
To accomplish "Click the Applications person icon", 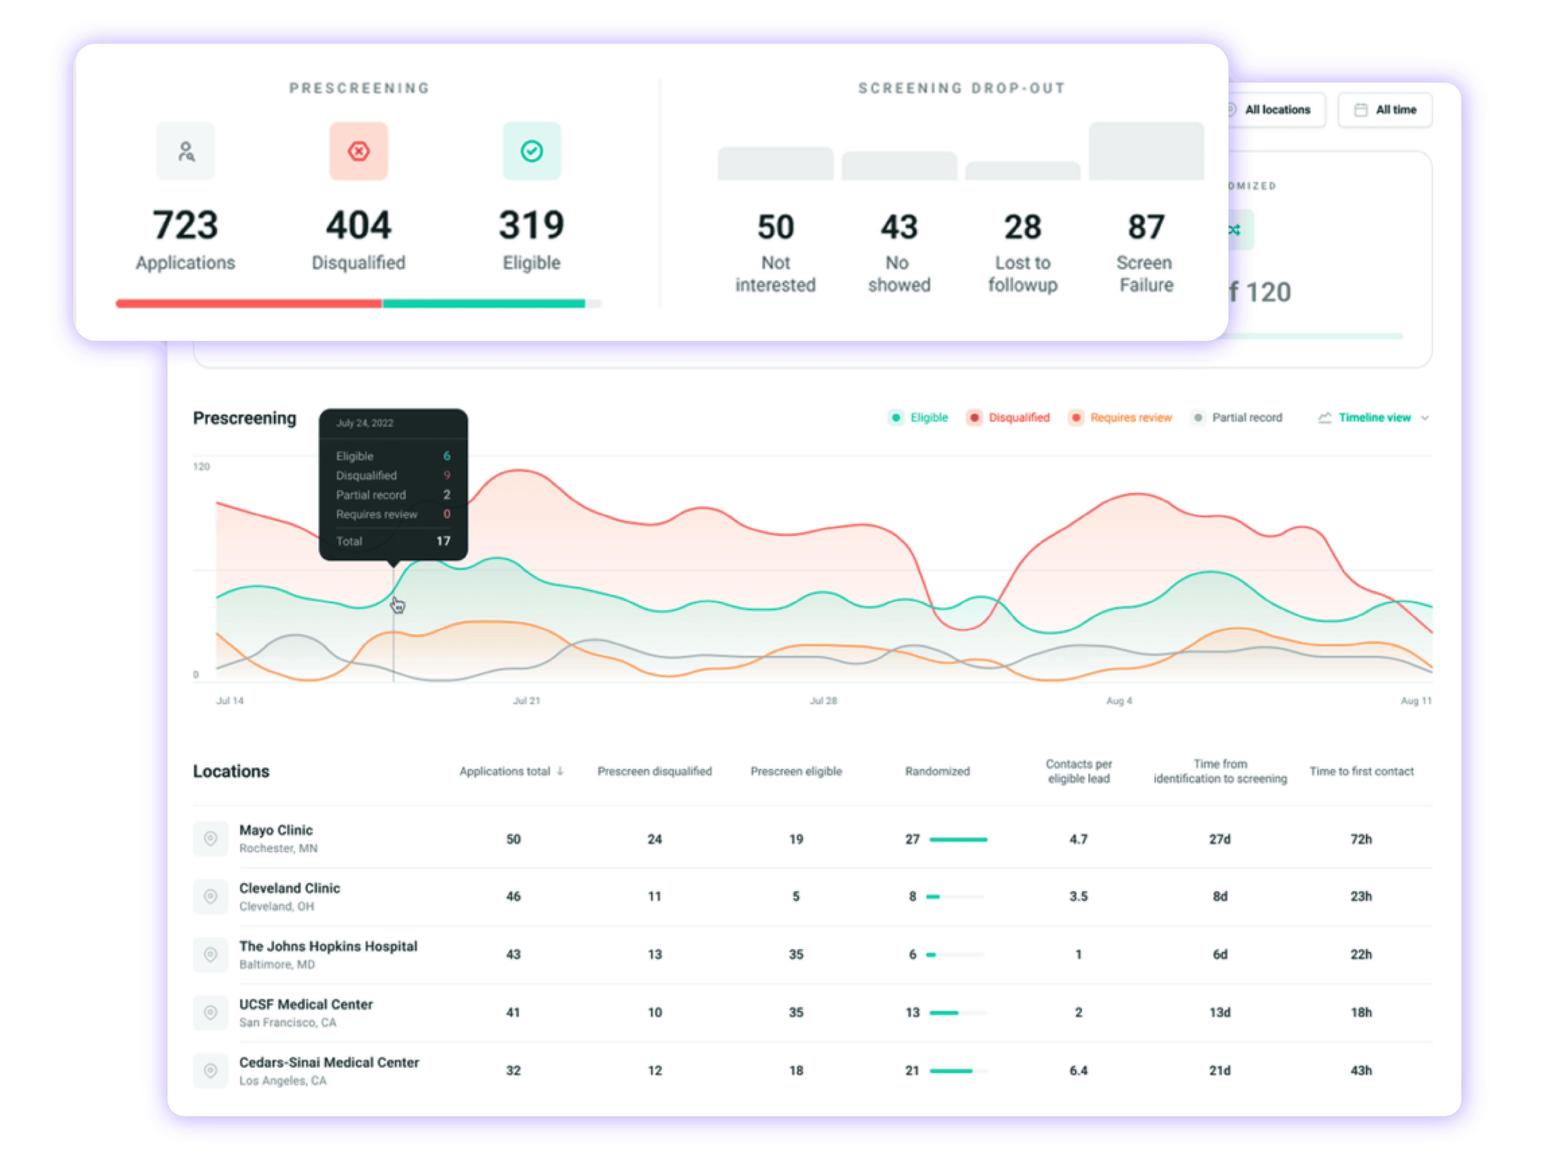I will click(x=186, y=151).
